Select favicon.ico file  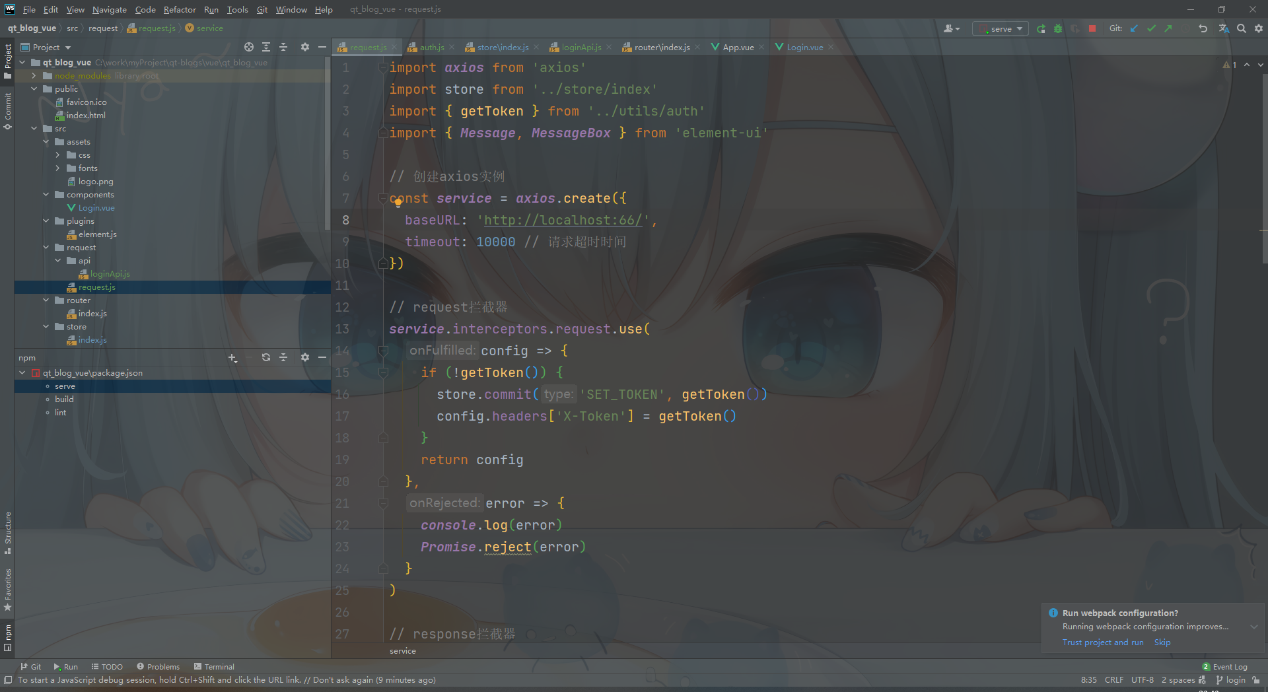click(86, 102)
